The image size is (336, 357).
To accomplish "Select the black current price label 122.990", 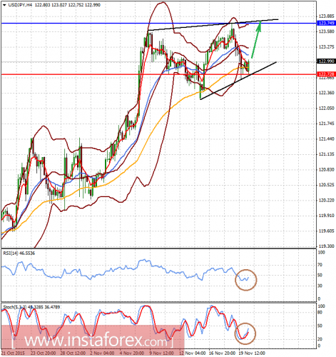I will point(327,61).
